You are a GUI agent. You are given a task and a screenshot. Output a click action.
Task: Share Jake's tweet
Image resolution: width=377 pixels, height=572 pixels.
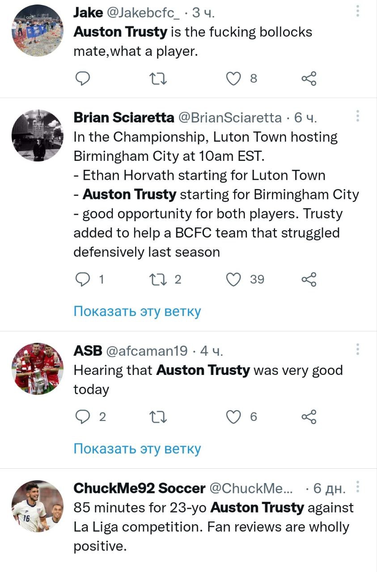point(309,79)
